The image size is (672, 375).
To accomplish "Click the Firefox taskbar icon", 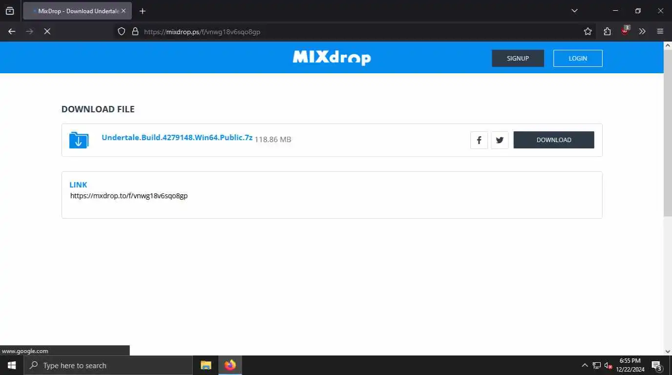I will (230, 365).
